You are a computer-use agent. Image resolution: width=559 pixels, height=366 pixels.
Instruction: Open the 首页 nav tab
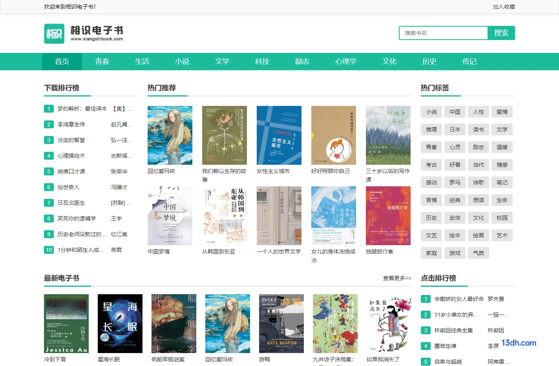[x=62, y=62]
